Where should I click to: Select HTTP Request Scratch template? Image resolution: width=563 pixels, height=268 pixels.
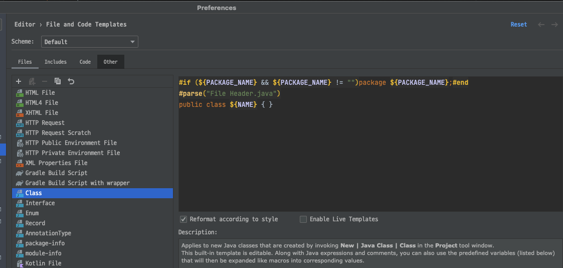(x=93, y=133)
